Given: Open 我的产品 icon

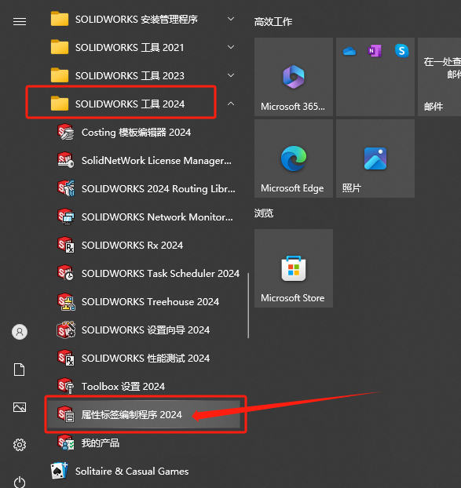Looking at the screenshot, I should [66, 442].
